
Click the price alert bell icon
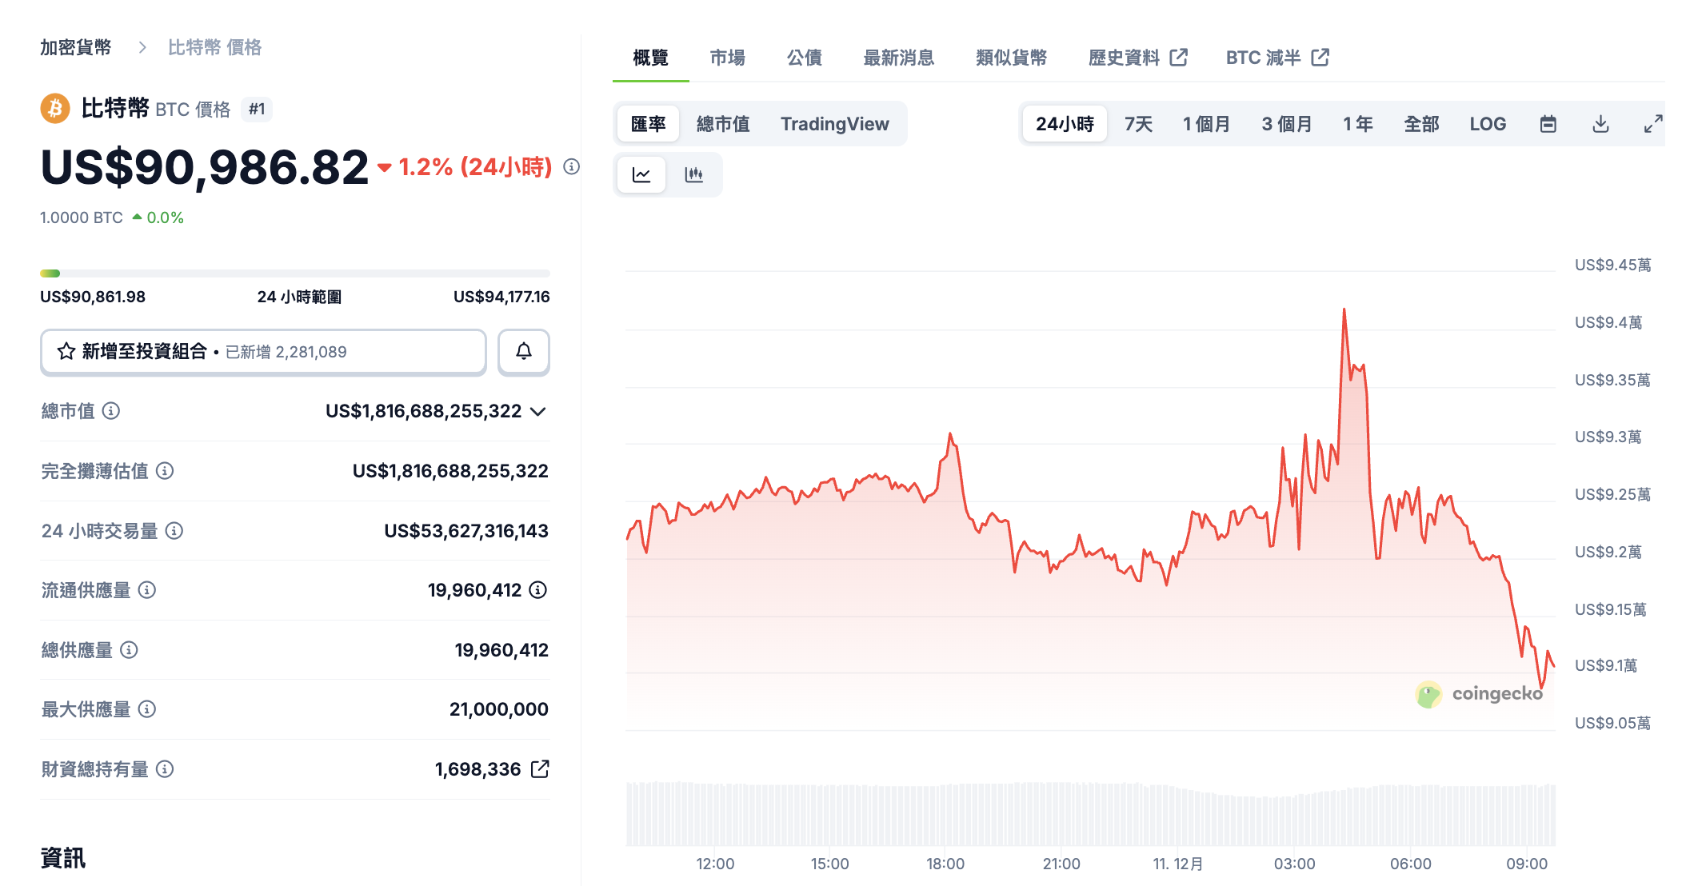pyautogui.click(x=523, y=352)
